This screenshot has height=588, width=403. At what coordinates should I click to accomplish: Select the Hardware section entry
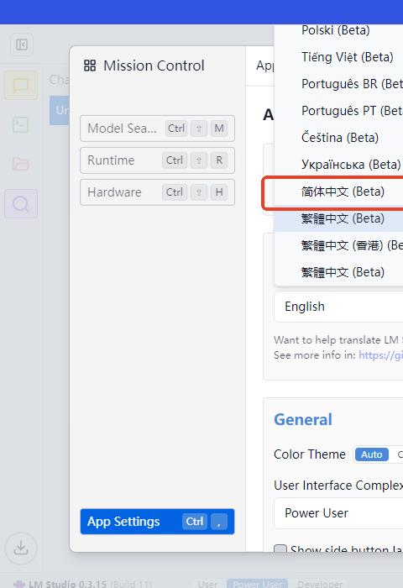(157, 192)
